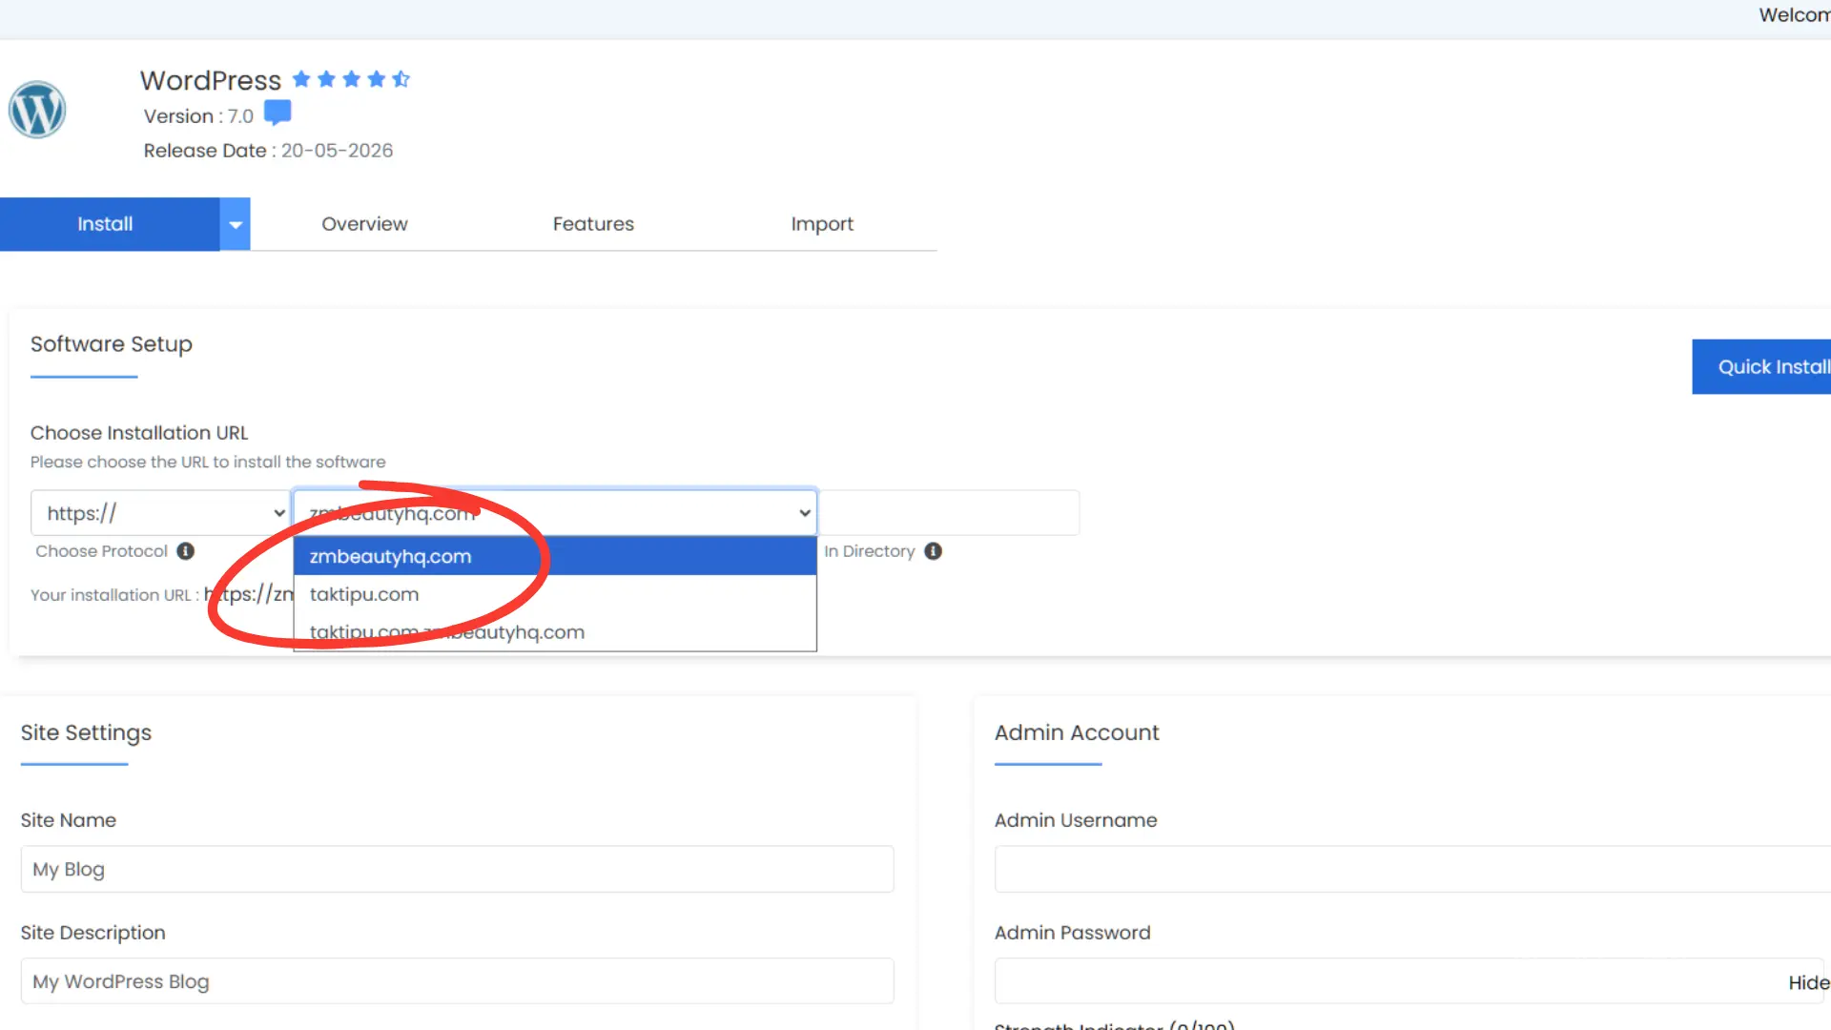Image resolution: width=1831 pixels, height=1030 pixels.
Task: Open the https:// protocol dropdown
Action: point(160,513)
